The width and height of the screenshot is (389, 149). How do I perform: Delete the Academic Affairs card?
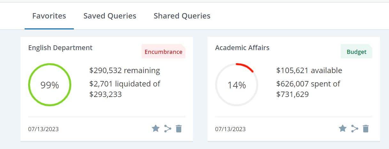[x=366, y=129]
